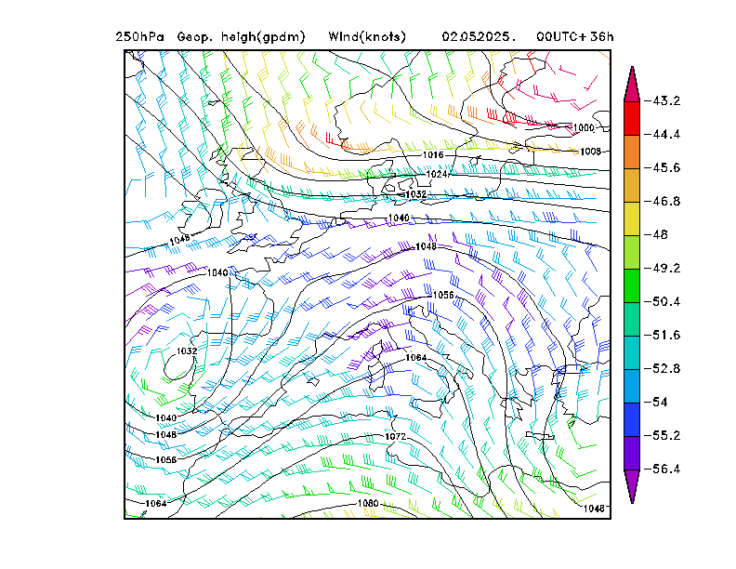Pick the gold swatch between -45.6 and -46.8
Screen dimensions: 736x569
pos(632,185)
